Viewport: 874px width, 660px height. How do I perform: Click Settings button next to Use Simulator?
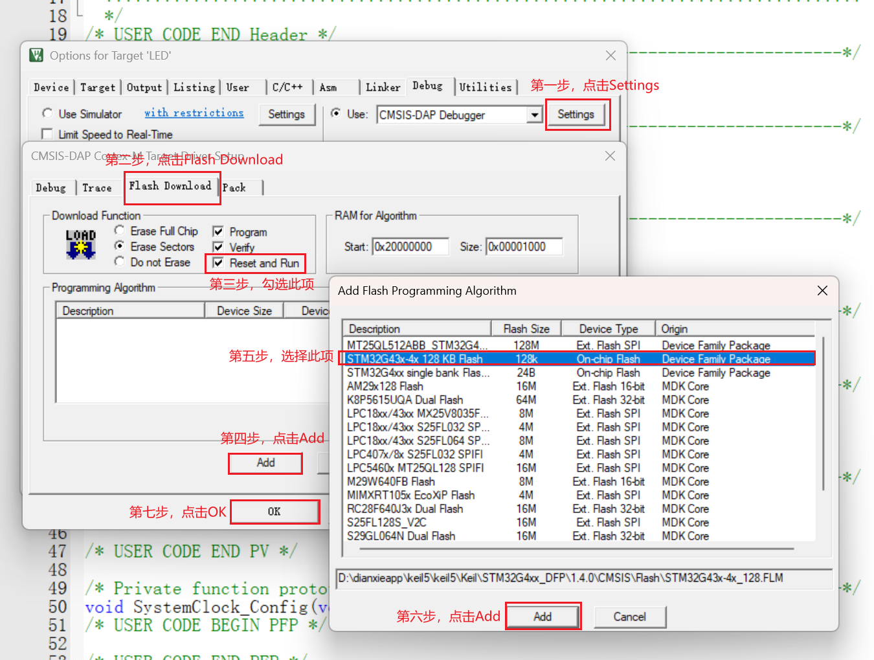coord(286,114)
